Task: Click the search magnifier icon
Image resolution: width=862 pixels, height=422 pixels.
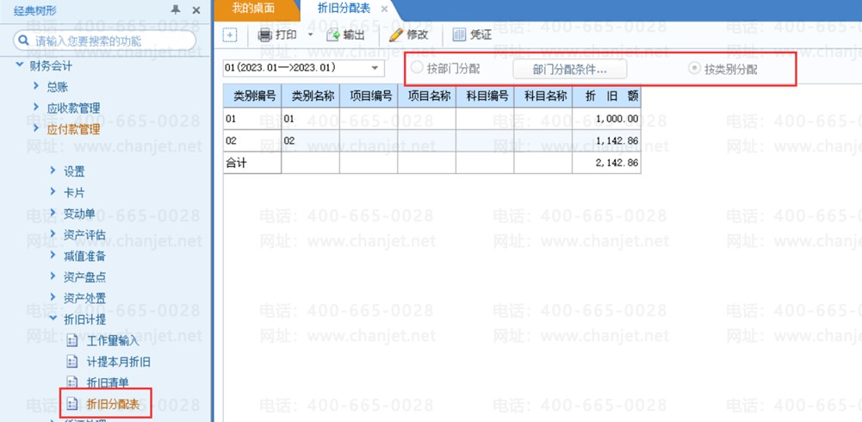Action: pos(23,40)
